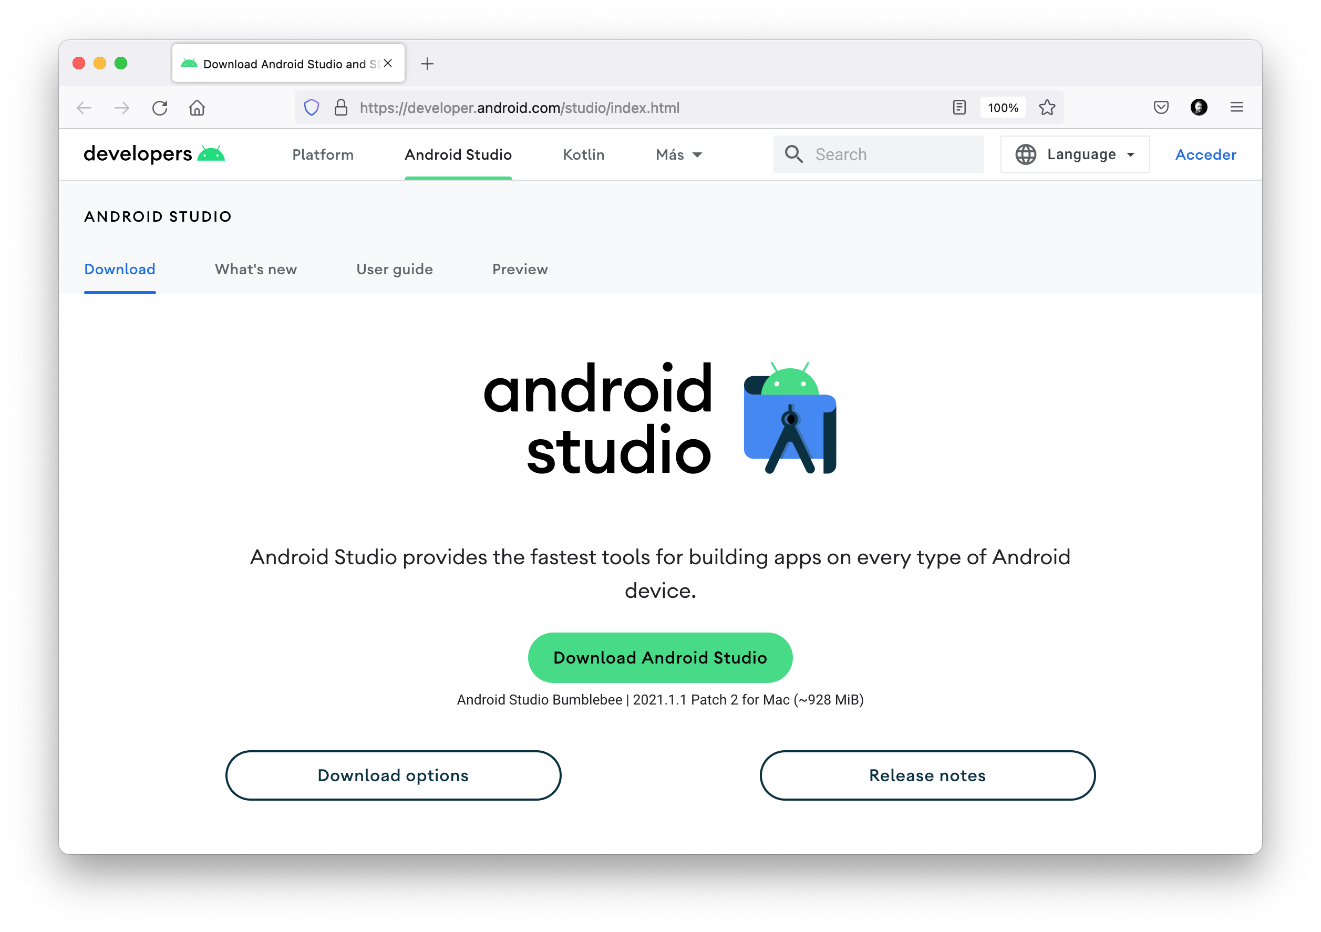Click the Release notes button
The height and width of the screenshot is (932, 1321).
[x=927, y=775]
